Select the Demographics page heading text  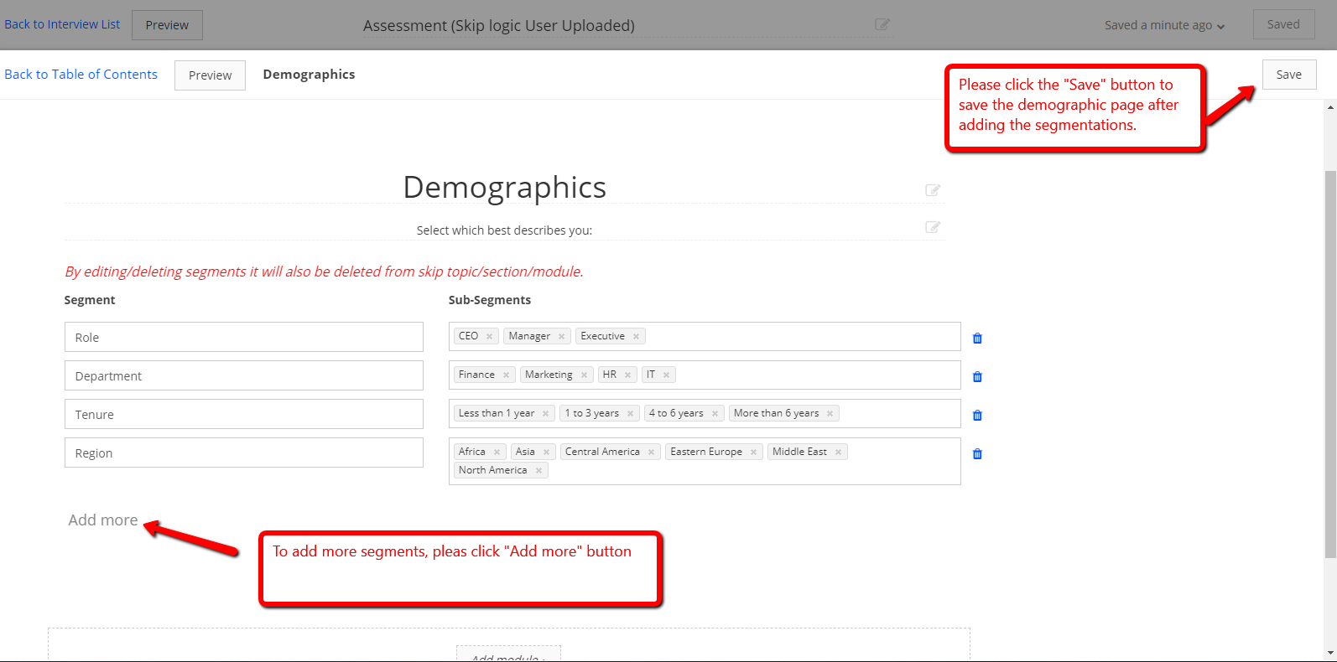click(504, 188)
